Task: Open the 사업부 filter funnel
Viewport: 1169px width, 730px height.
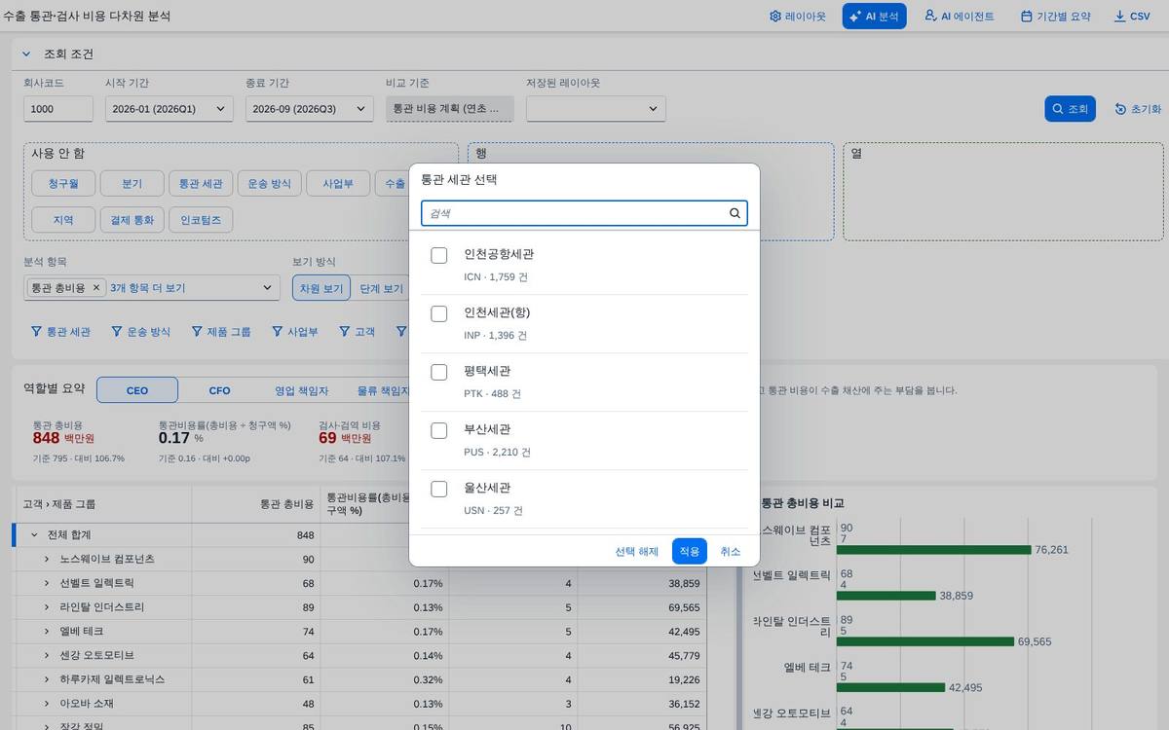Action: [295, 332]
